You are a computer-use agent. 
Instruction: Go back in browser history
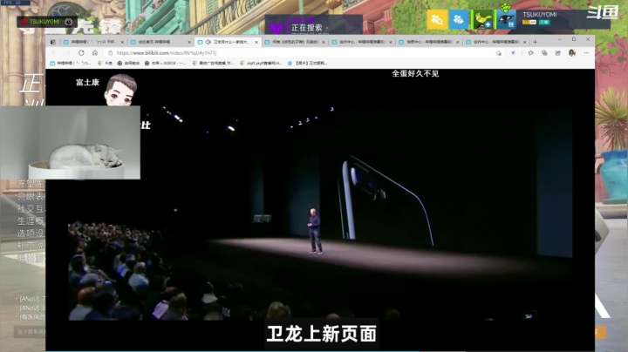pos(54,53)
